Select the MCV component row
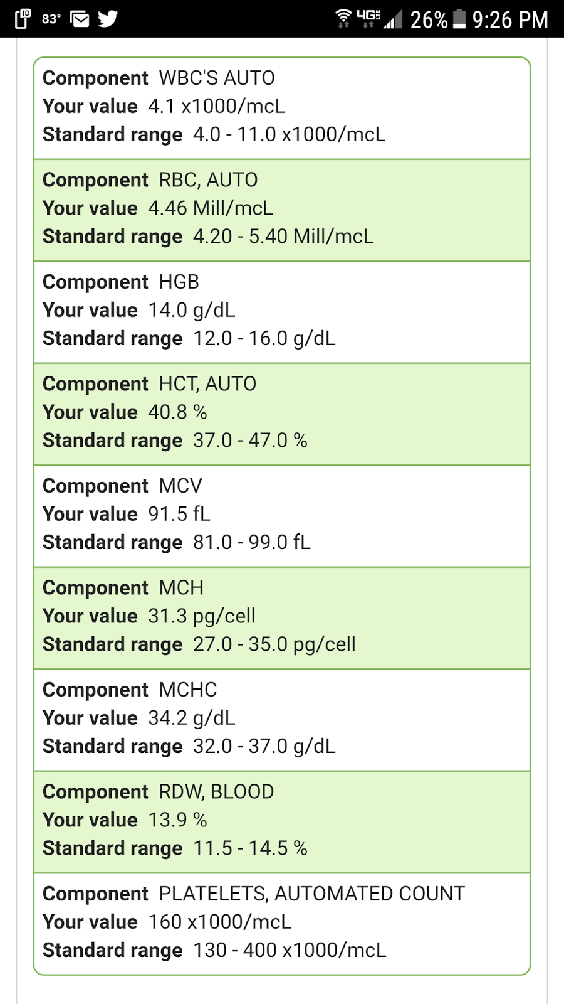 point(282,516)
